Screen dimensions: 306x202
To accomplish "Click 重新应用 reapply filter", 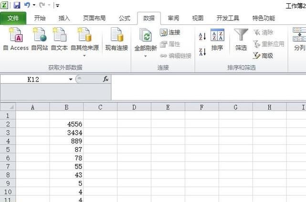I will click(x=269, y=44).
